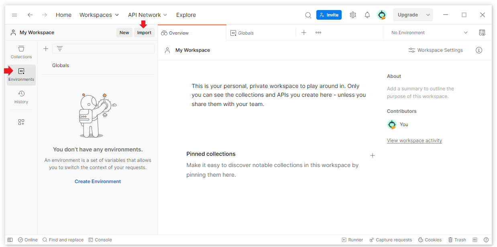Click the workspace info icon
Viewport: 497px width, 247px height.
(x=479, y=50)
